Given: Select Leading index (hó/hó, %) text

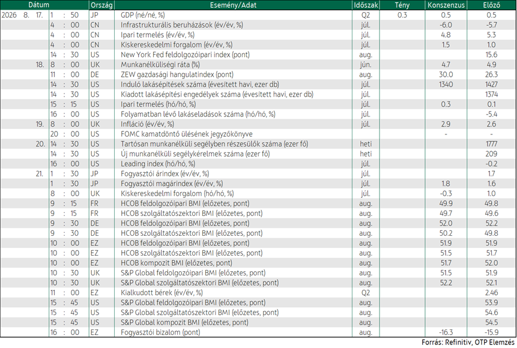Looking at the screenshot, I should [158, 164].
